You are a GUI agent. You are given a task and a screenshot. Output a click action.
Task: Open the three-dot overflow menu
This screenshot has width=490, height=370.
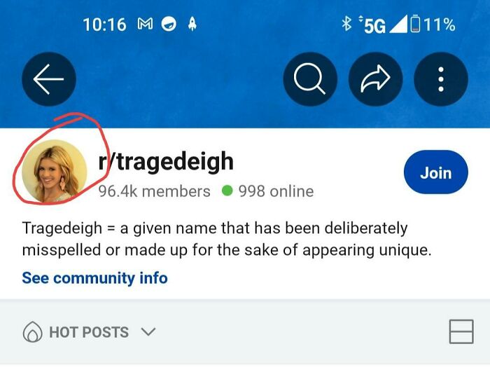(x=440, y=79)
